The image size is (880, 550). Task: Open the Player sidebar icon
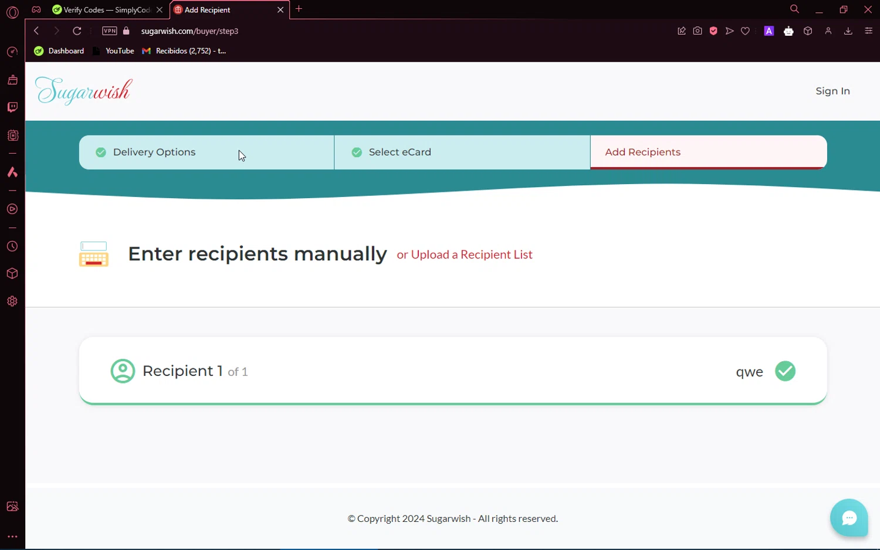click(x=12, y=209)
